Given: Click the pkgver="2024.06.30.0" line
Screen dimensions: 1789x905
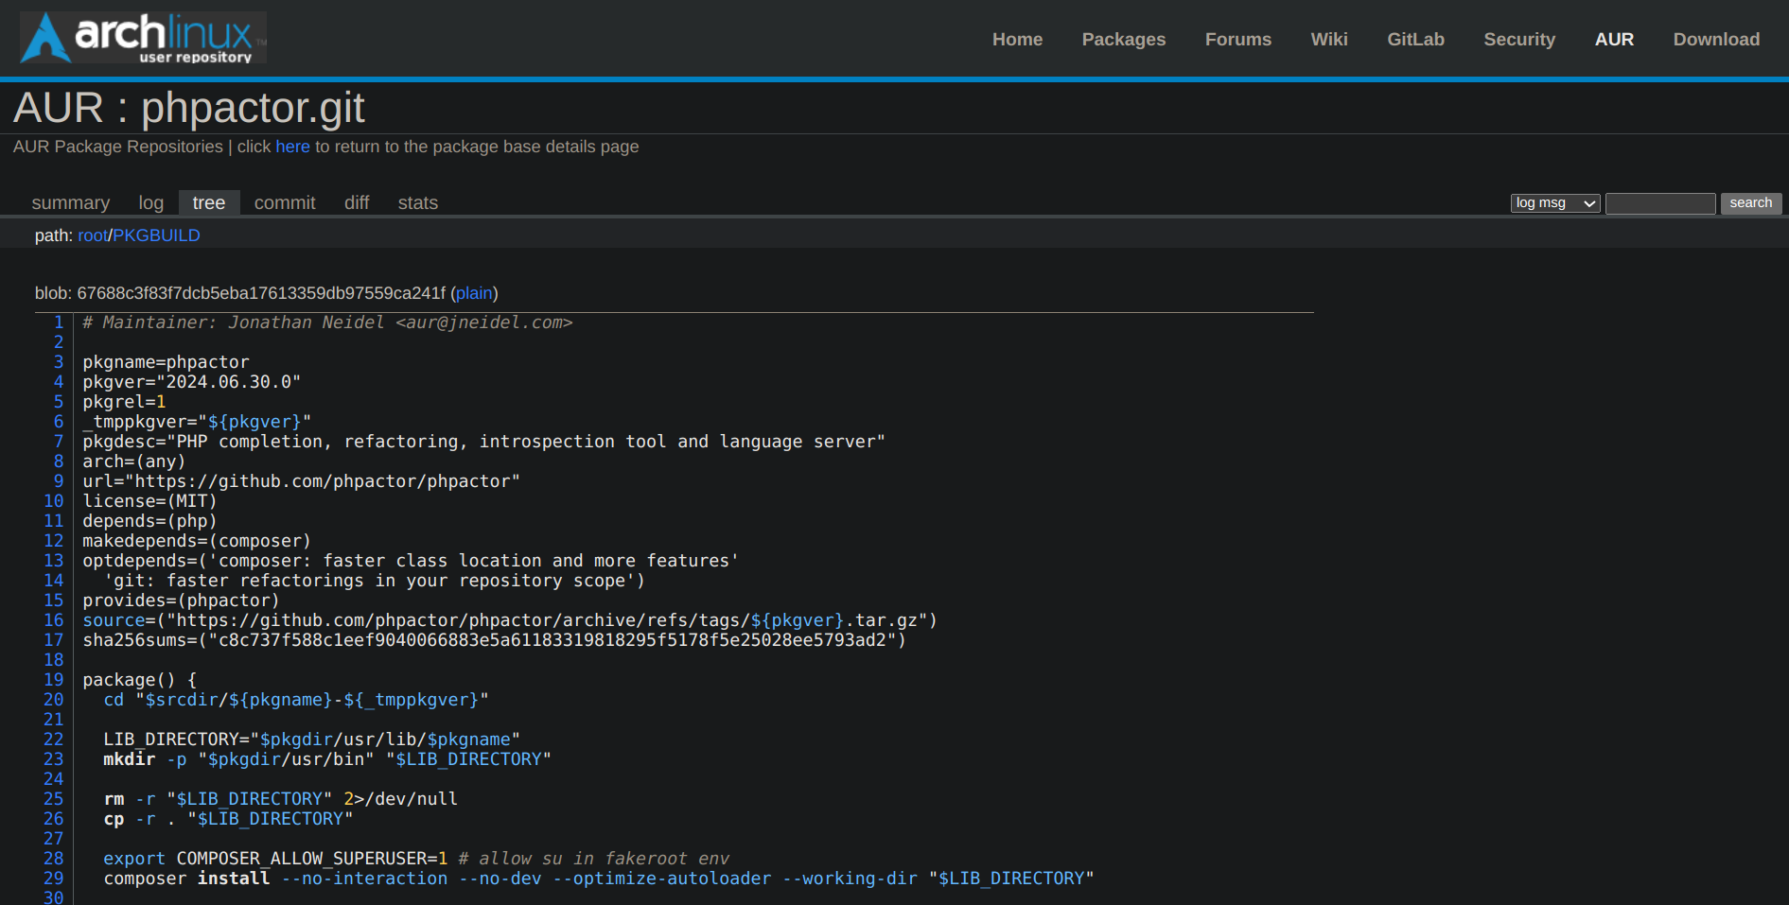Looking at the screenshot, I should [x=191, y=382].
